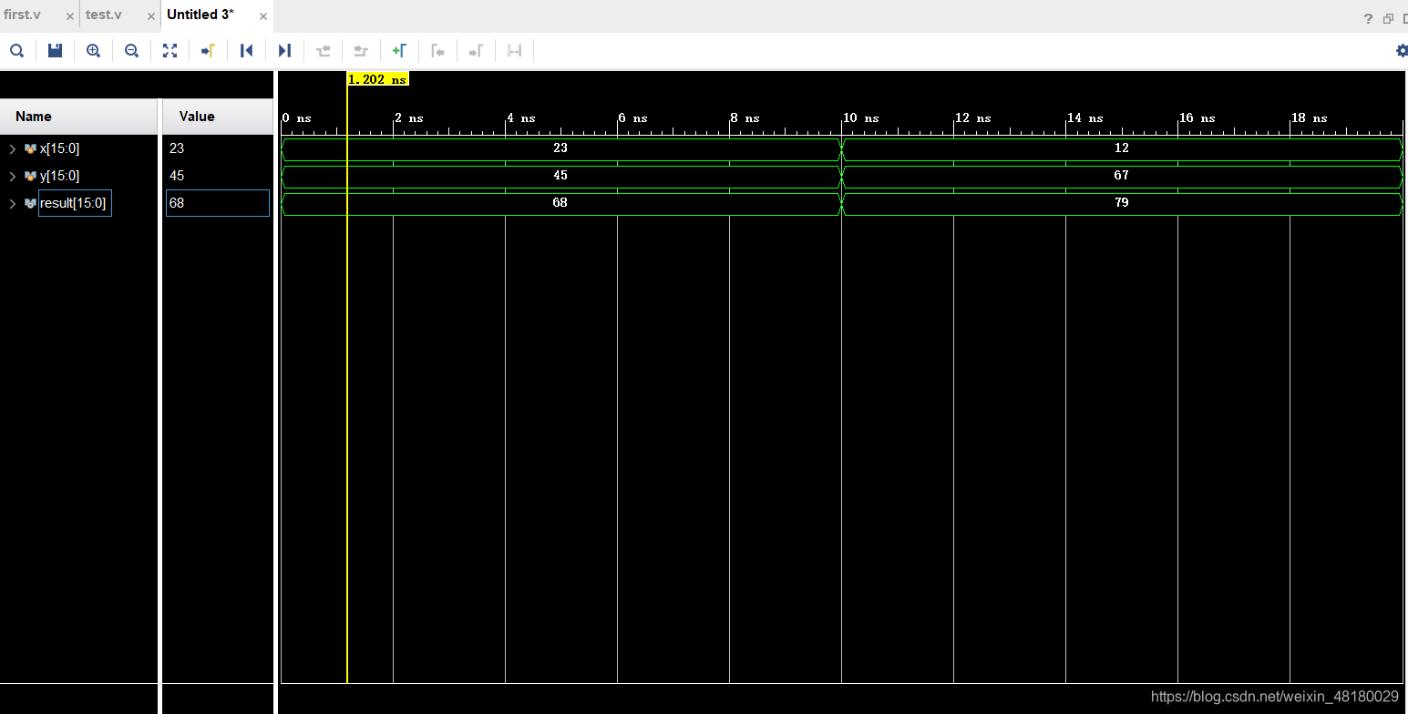Click the yellow 1.202 ns cursor flag
This screenshot has height=714, width=1408.
tap(377, 79)
